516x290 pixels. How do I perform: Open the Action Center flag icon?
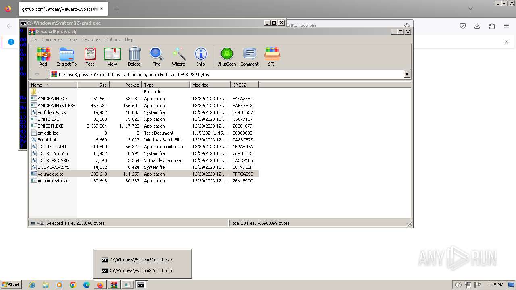point(478,285)
